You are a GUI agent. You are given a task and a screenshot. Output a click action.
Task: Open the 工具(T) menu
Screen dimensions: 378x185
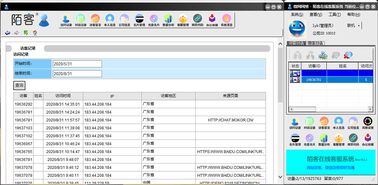click(334, 15)
